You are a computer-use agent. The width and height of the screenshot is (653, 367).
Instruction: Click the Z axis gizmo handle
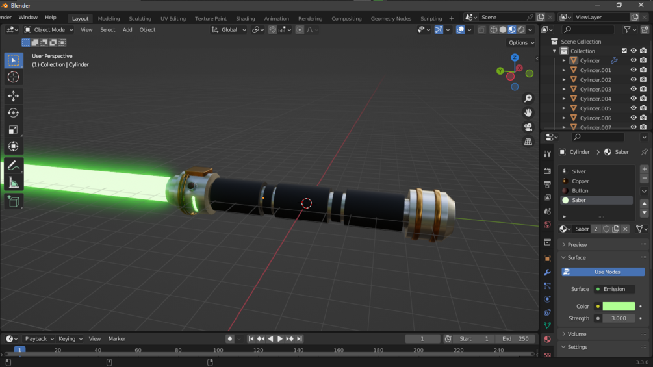(x=515, y=57)
